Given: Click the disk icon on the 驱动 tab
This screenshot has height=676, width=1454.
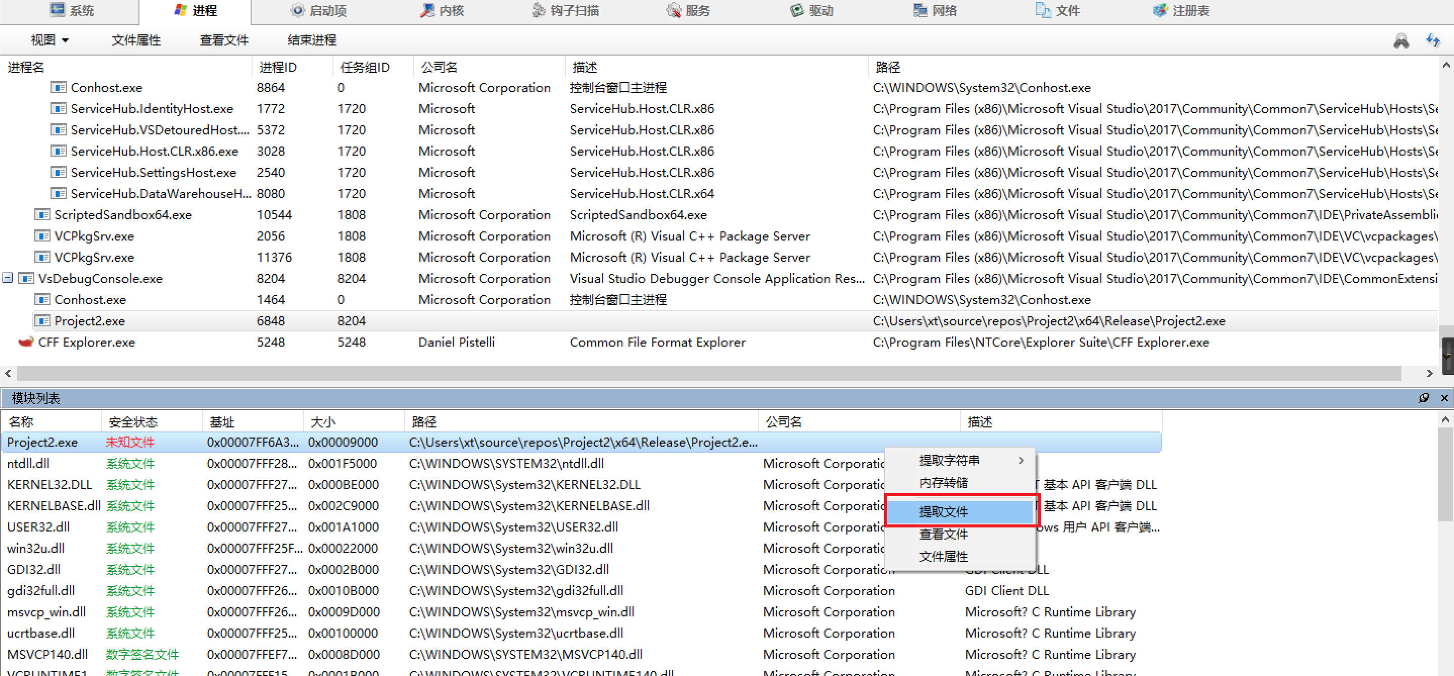Looking at the screenshot, I should coord(796,10).
